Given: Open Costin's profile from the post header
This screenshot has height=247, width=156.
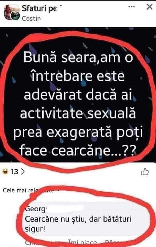Looking at the screenshot, I should coord(31,19).
